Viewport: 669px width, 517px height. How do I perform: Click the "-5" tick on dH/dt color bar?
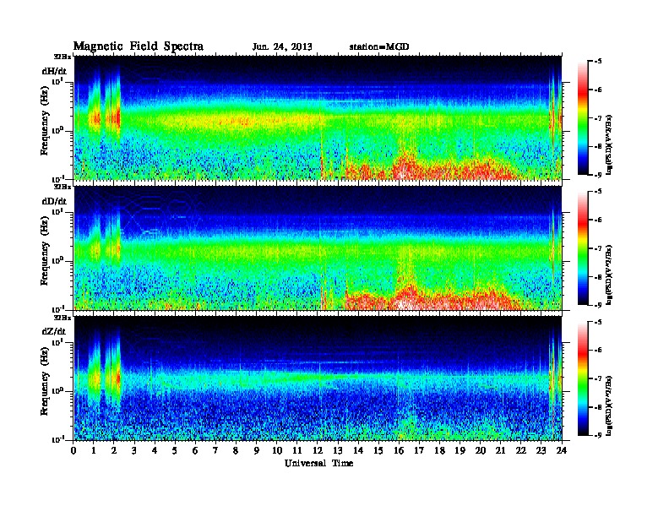coord(598,62)
